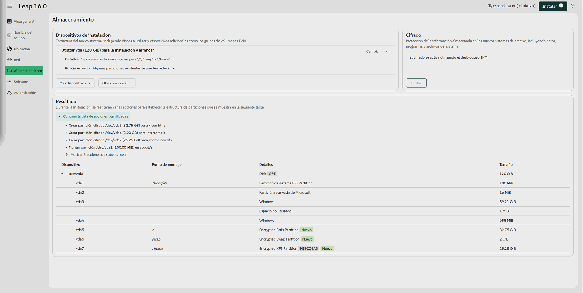Click the Autenticación users icon
Image resolution: width=583 pixels, height=293 pixels.
click(9, 93)
